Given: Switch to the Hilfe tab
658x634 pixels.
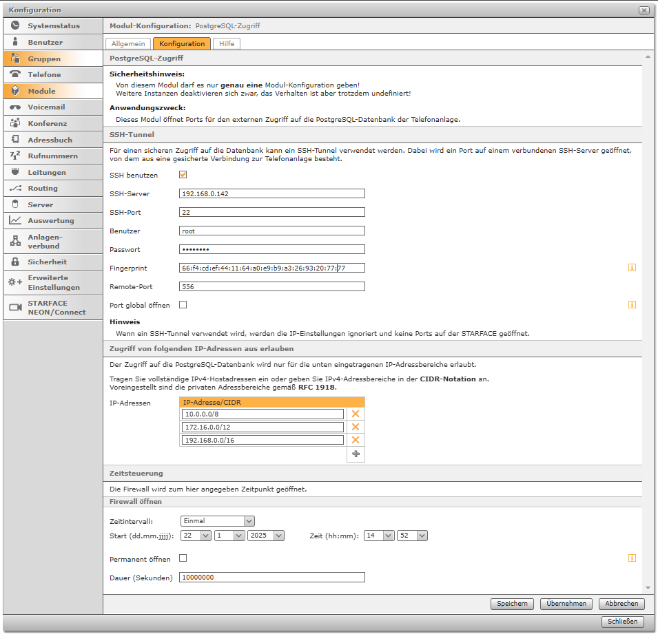Looking at the screenshot, I should click(227, 43).
